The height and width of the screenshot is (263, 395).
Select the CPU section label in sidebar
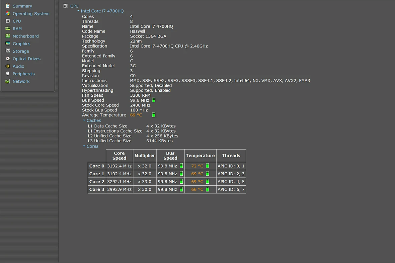(x=17, y=21)
